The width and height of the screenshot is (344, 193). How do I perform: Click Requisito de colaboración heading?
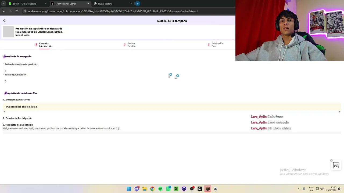click(x=21, y=93)
